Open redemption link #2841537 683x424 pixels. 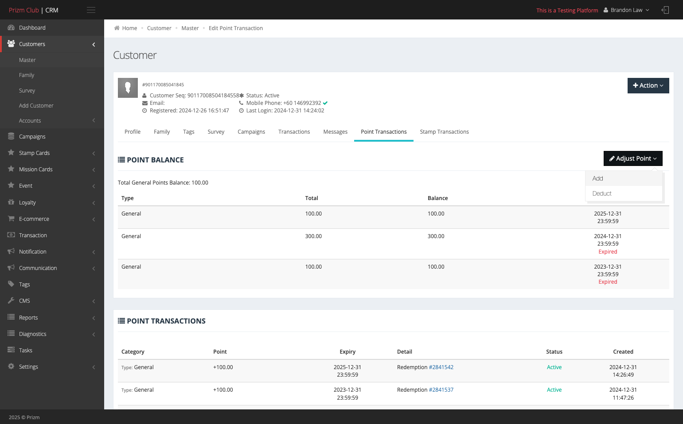pyautogui.click(x=441, y=390)
